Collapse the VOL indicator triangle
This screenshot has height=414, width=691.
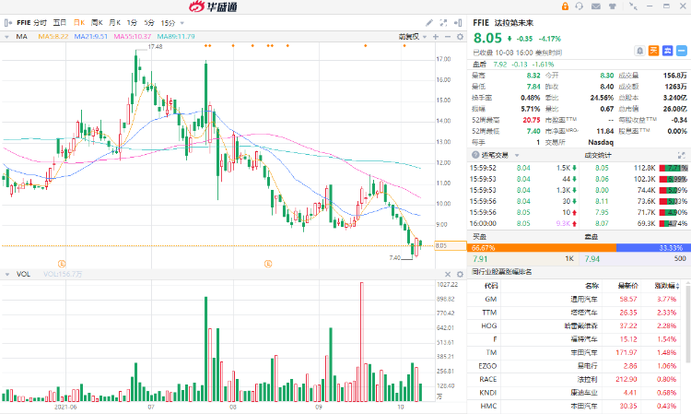tap(7, 274)
